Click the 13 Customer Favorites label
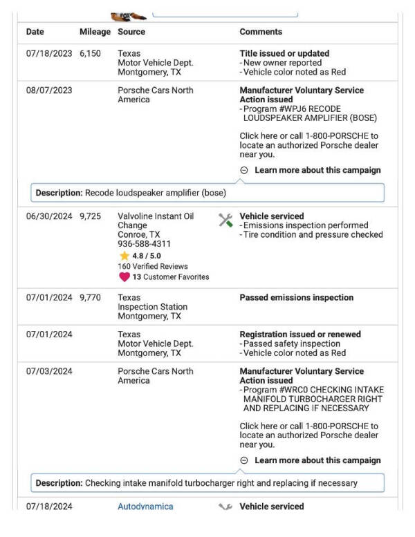This screenshot has height=537, width=415. pyautogui.click(x=171, y=277)
